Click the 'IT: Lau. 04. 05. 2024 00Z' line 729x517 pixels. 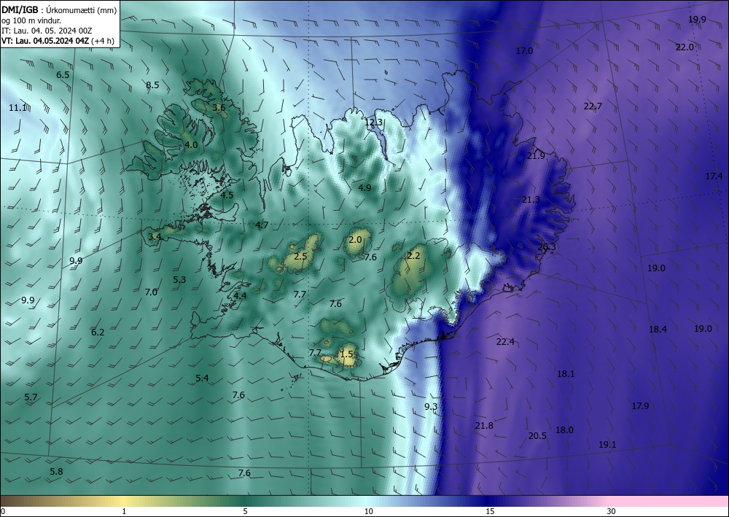click(x=47, y=31)
